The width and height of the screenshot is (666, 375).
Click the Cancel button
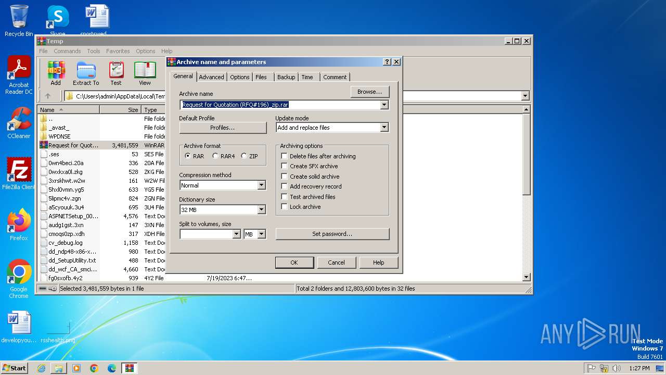tap(336, 262)
